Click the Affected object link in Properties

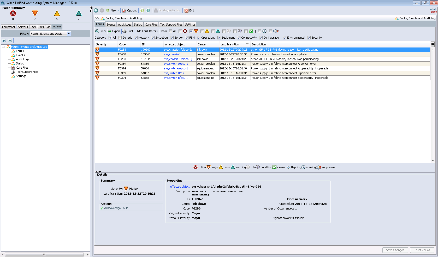(180, 187)
